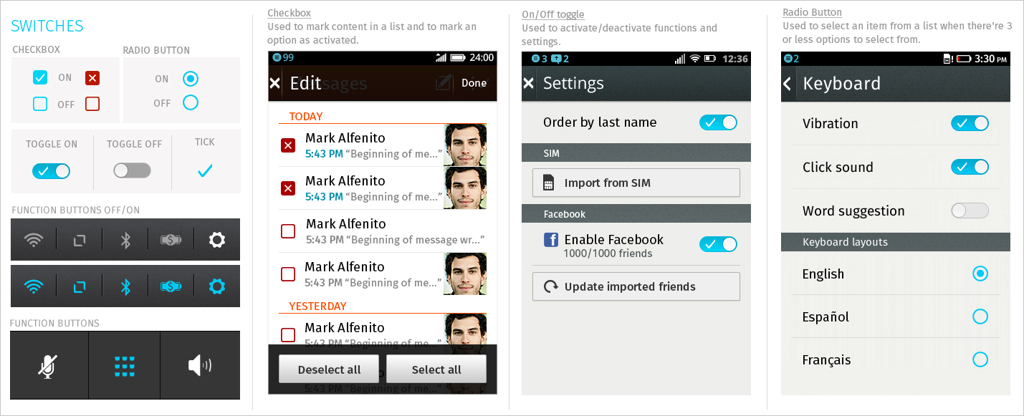Go back using the Keyboard header chevron
1024x416 pixels.
click(787, 84)
